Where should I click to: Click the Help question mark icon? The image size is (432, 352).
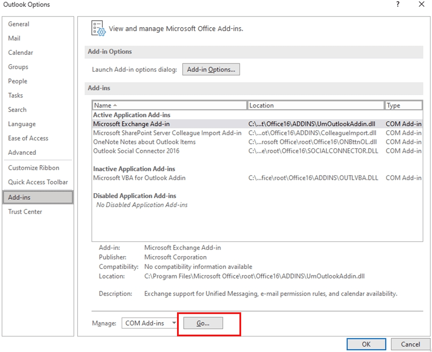[398, 4]
